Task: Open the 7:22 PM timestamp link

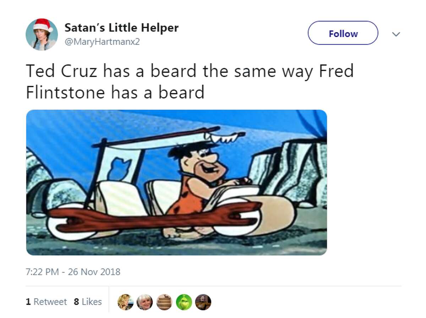Action: (42, 272)
